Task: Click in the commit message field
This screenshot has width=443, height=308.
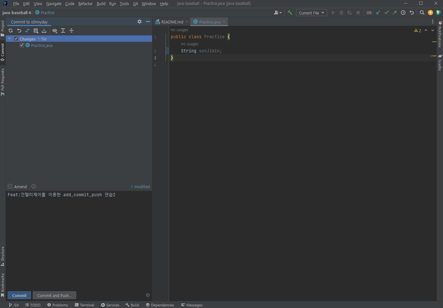Action: pos(79,241)
